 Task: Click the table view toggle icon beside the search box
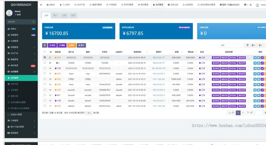[248, 45]
